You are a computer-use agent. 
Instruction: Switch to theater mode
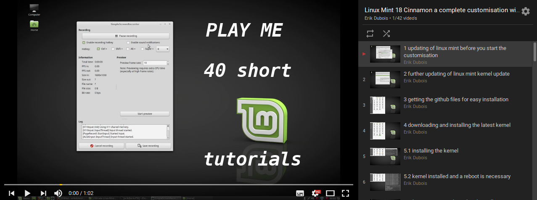click(331, 193)
